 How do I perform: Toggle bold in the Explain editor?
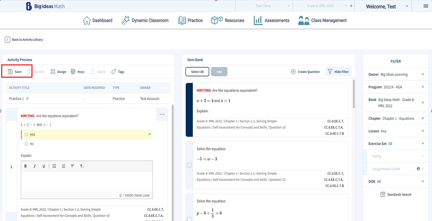point(26,166)
